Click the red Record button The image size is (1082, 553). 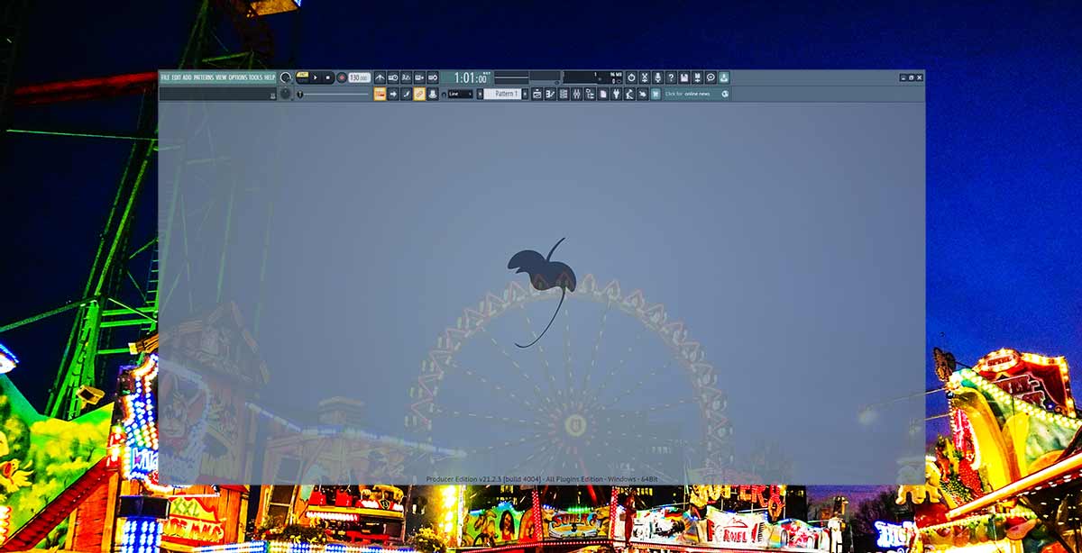point(342,78)
